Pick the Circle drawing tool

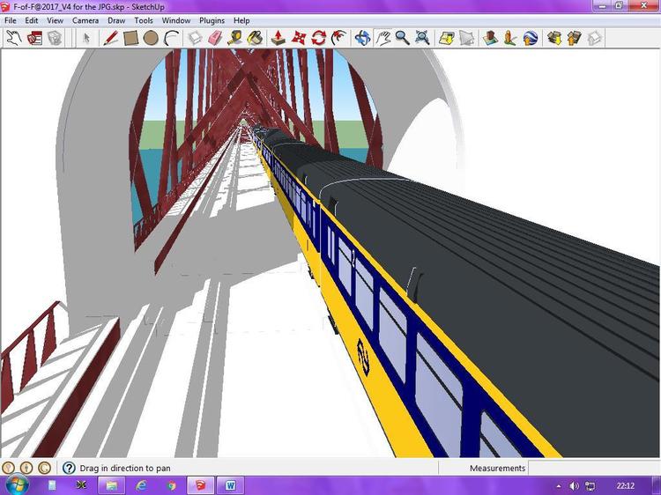pos(151,38)
